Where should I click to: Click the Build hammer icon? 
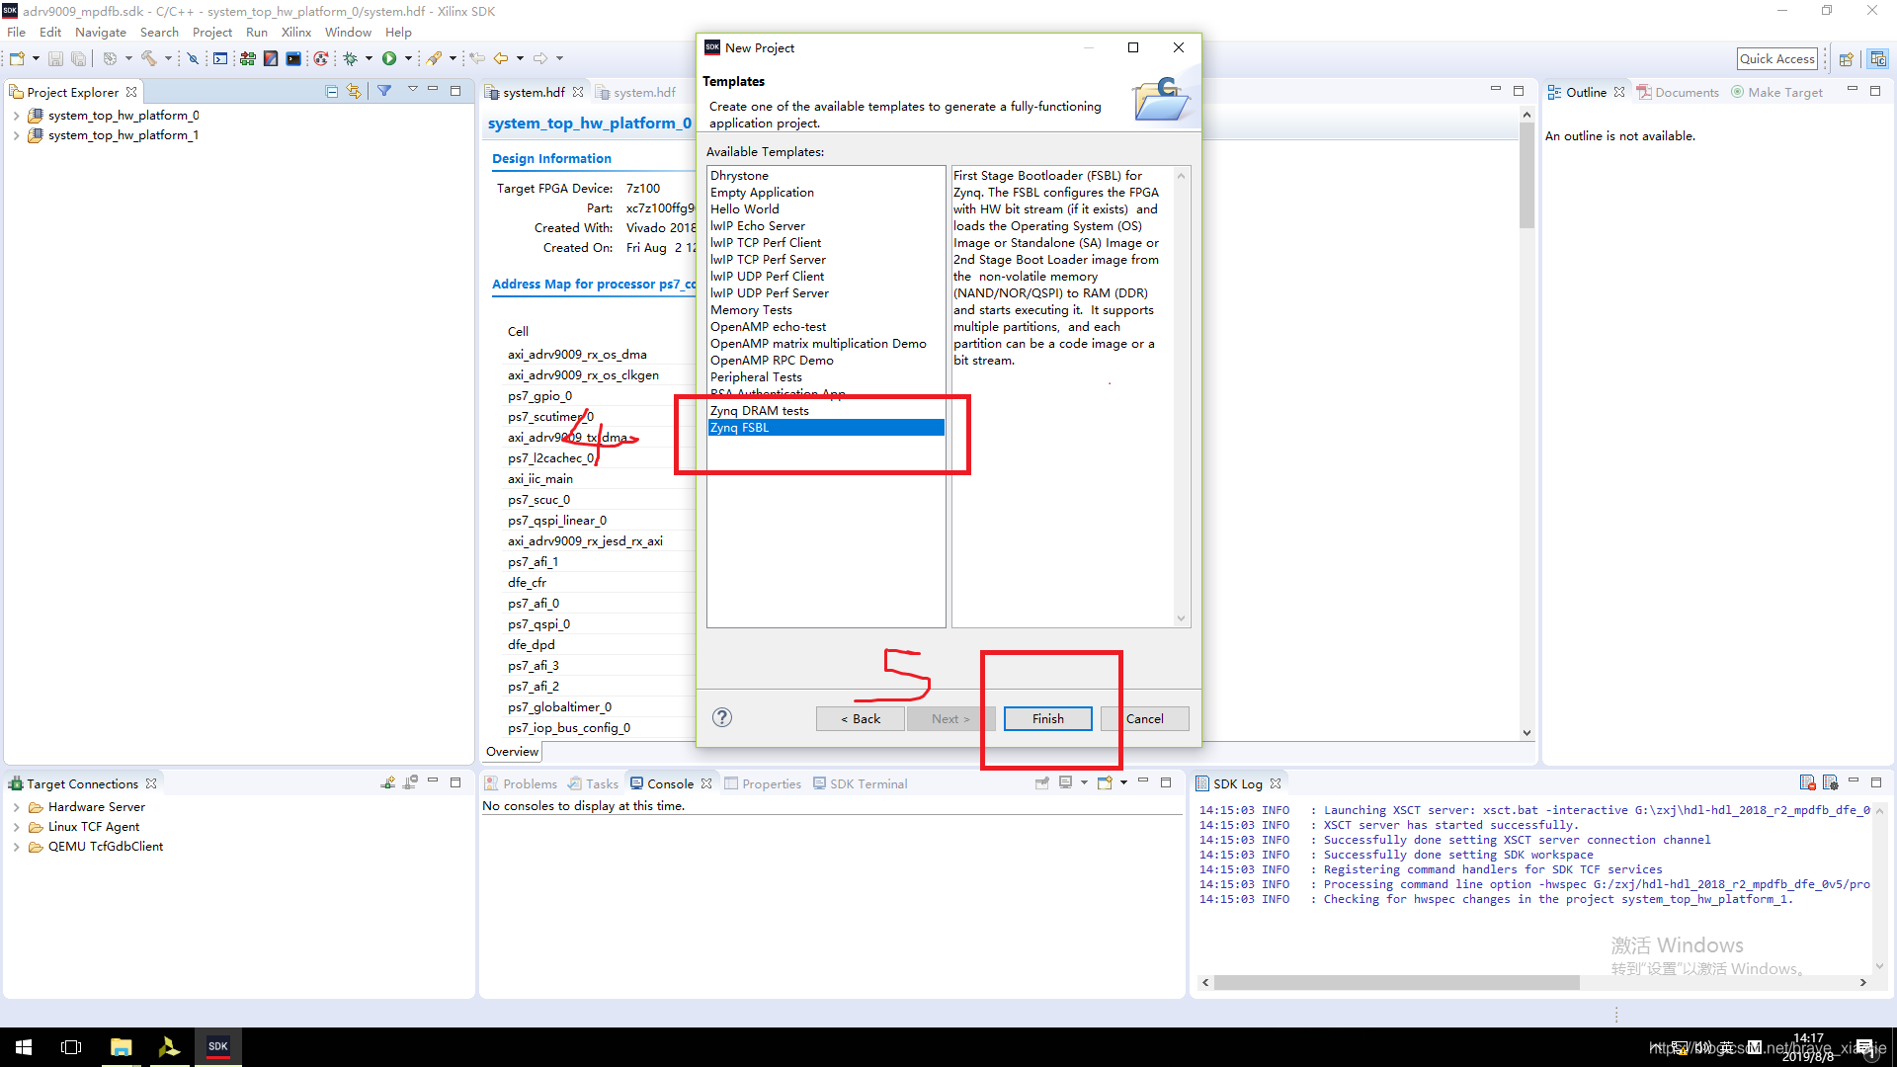pos(149,59)
